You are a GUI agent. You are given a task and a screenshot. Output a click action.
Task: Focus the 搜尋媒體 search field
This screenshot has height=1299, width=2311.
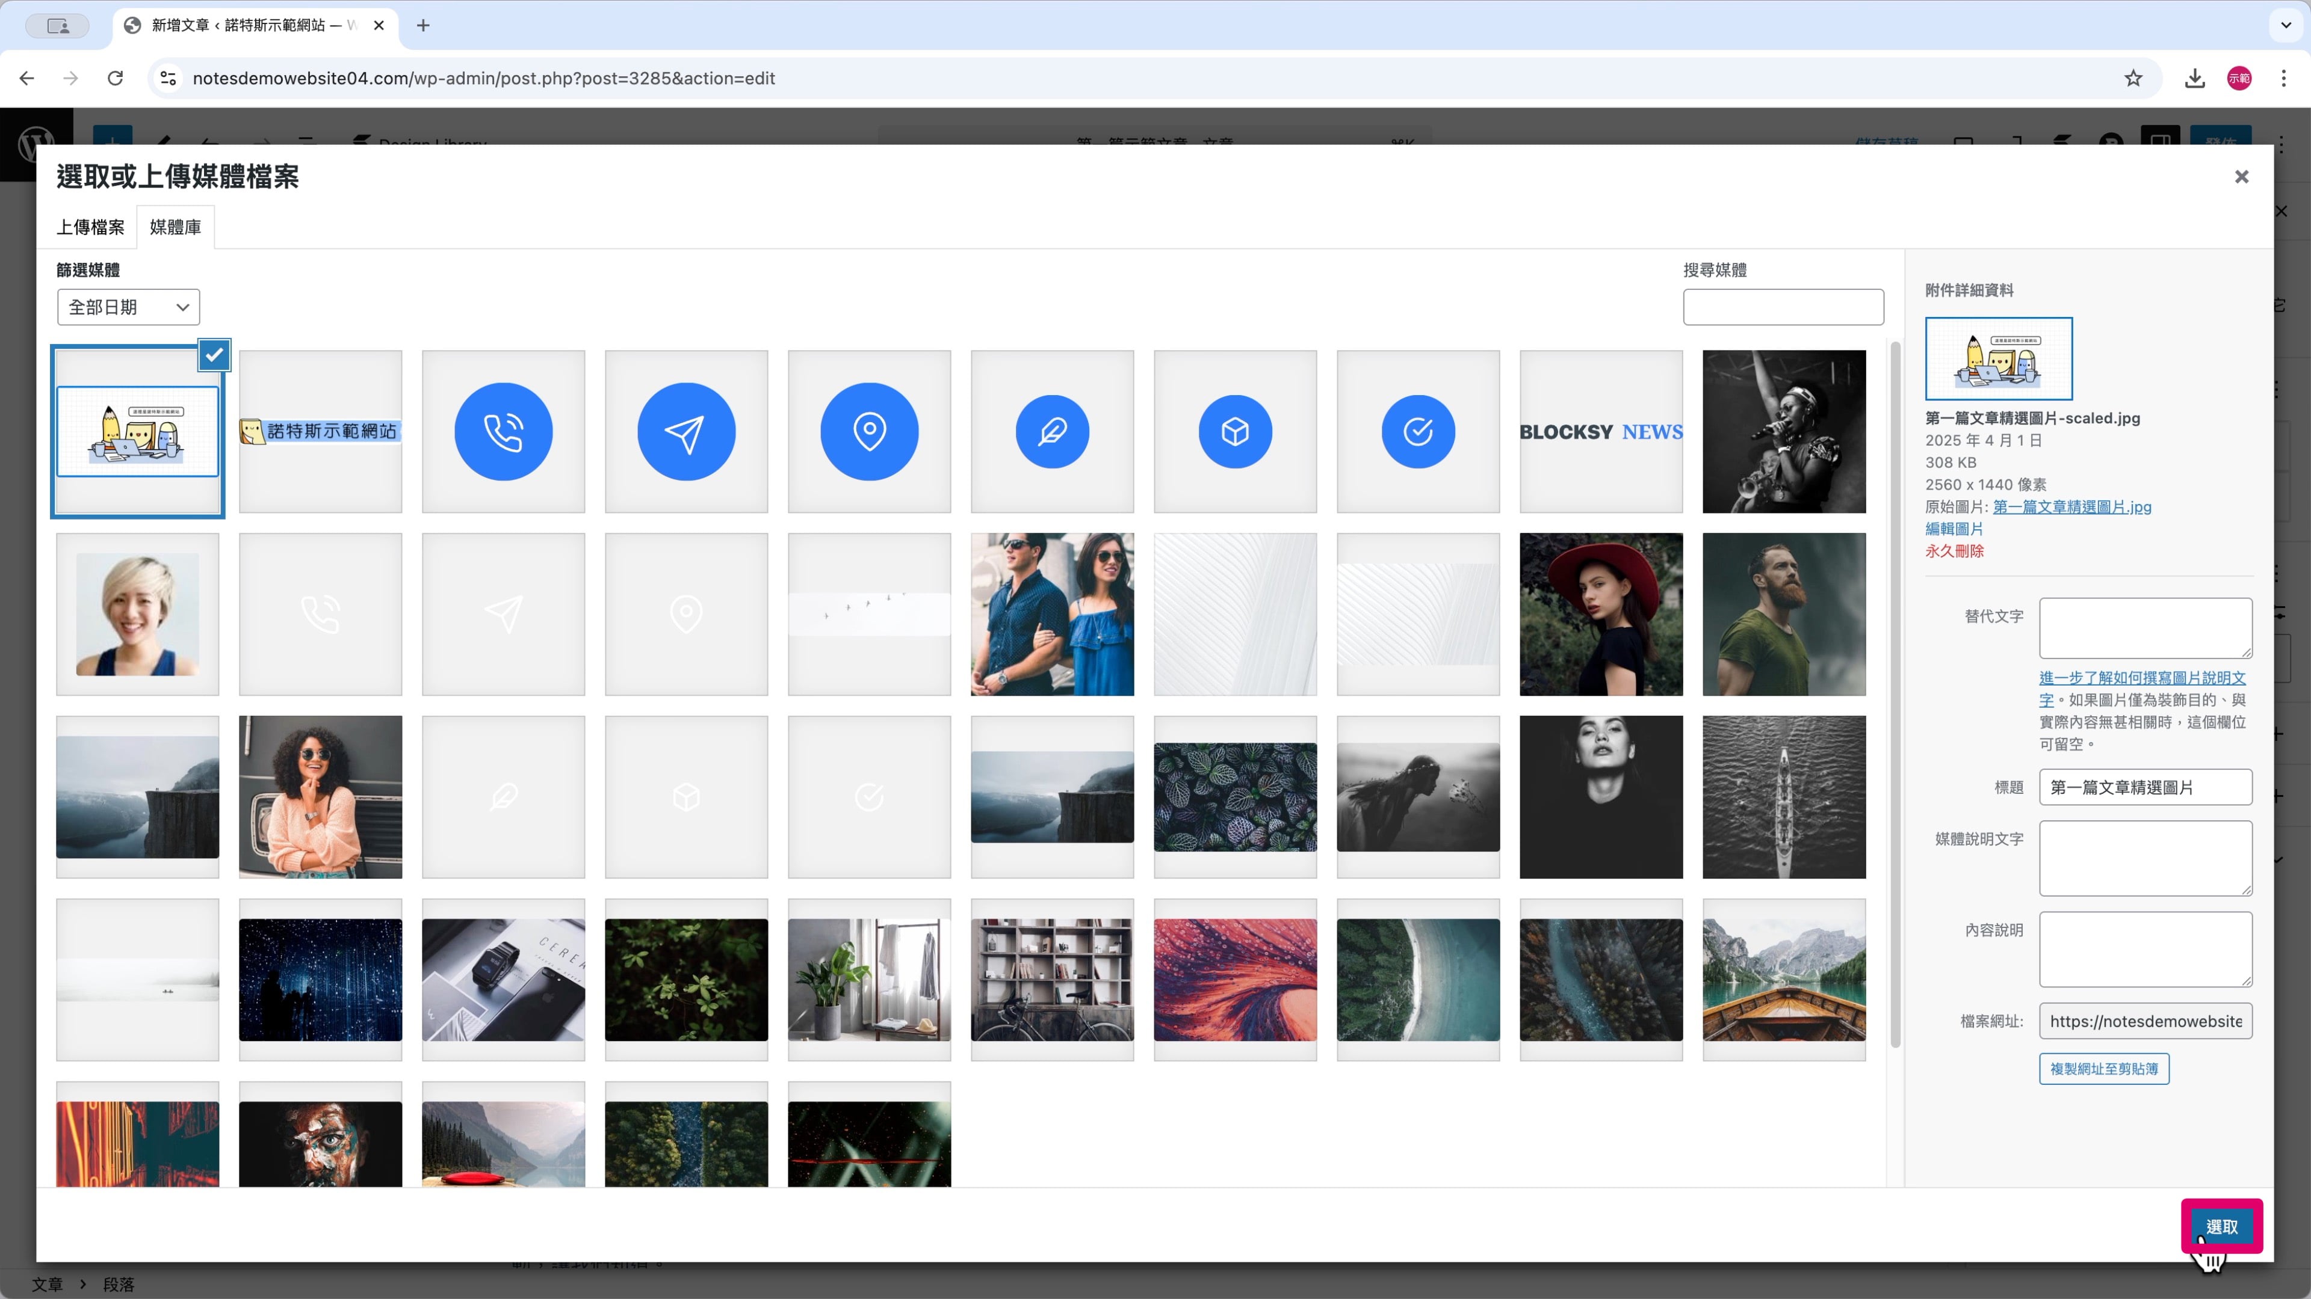point(1783,307)
